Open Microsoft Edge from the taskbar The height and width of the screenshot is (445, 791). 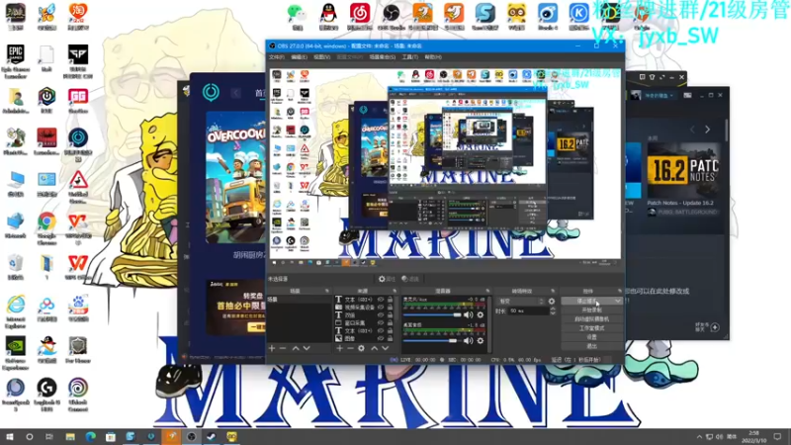pyautogui.click(x=90, y=436)
